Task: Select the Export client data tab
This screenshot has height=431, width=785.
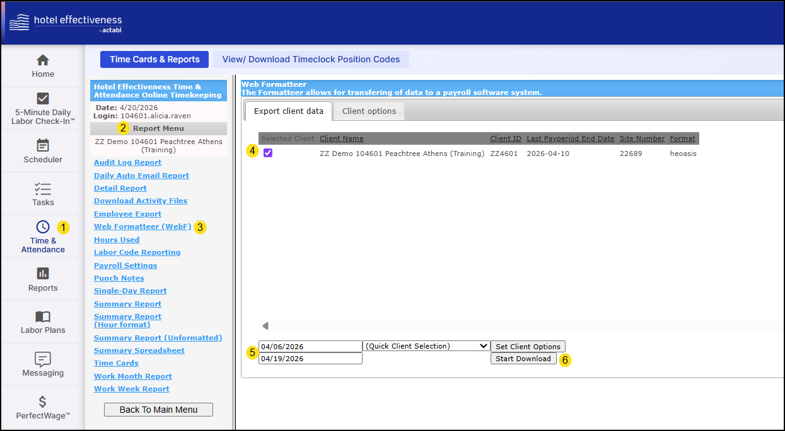Action: [288, 111]
